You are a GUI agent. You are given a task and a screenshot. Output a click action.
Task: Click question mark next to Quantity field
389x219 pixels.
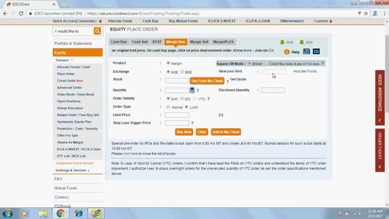coord(198,91)
